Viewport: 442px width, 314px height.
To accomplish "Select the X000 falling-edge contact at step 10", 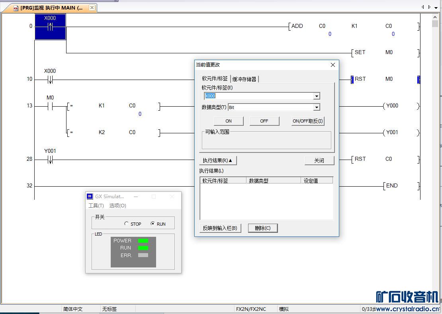I will pyautogui.click(x=50, y=80).
